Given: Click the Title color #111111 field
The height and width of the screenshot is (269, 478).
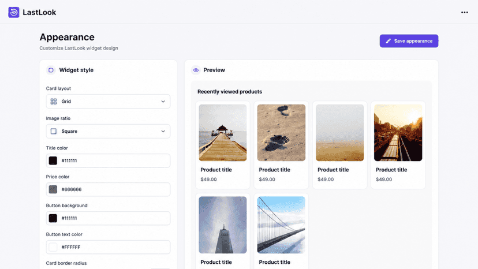Looking at the screenshot, I should (x=108, y=160).
